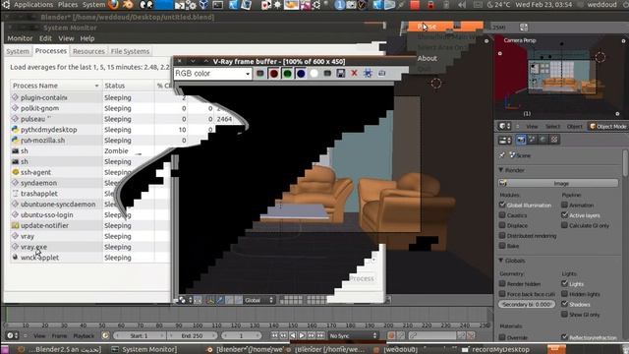Image resolution: width=629 pixels, height=354 pixels.
Task: Click the End: 250 frame field
Action: (192, 335)
